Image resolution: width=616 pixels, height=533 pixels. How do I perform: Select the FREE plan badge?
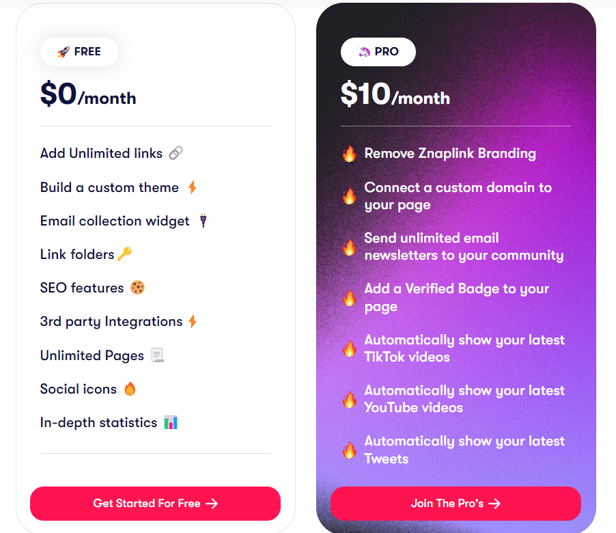click(x=79, y=51)
